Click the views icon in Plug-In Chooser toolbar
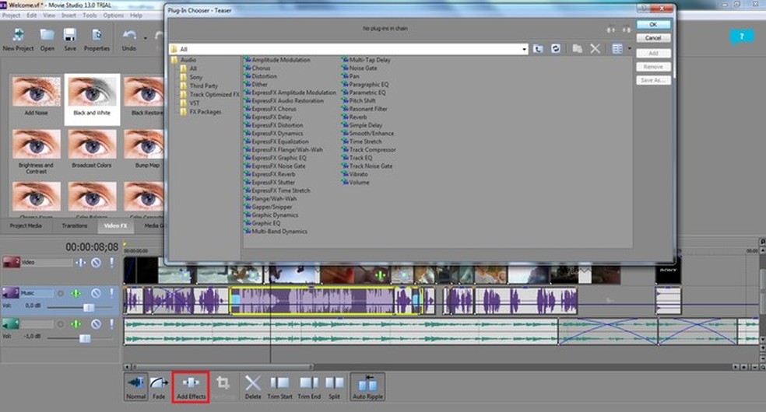 pyautogui.click(x=617, y=49)
